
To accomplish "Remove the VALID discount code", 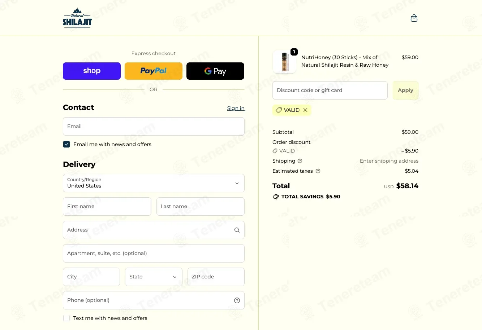I will tap(305, 110).
